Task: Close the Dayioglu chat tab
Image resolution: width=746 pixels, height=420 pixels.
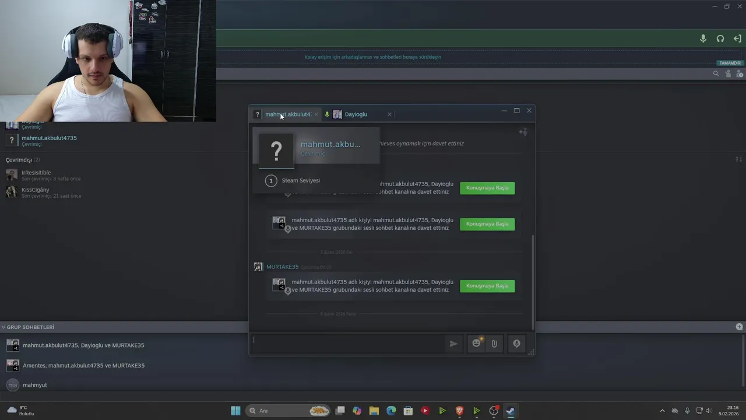Action: click(x=389, y=114)
